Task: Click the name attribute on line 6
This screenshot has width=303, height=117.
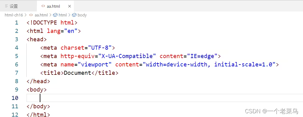Action: coord(67,65)
